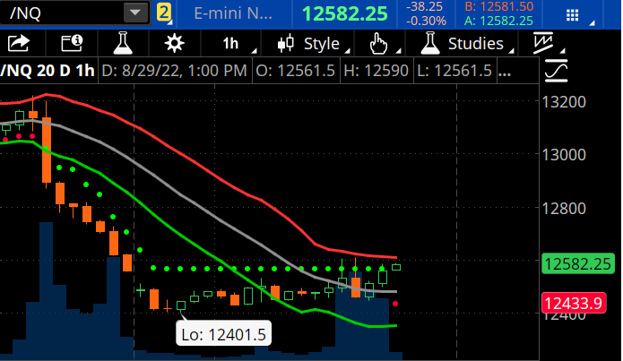Click the percent change -0.30% value

click(x=426, y=21)
